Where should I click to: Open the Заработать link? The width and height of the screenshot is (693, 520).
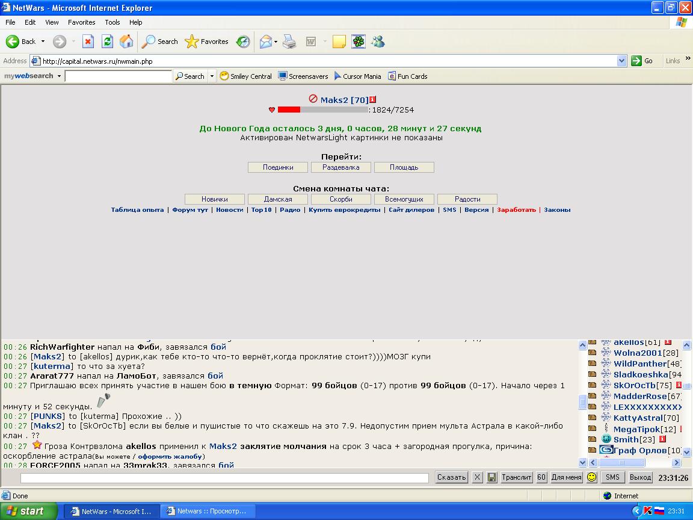(516, 210)
